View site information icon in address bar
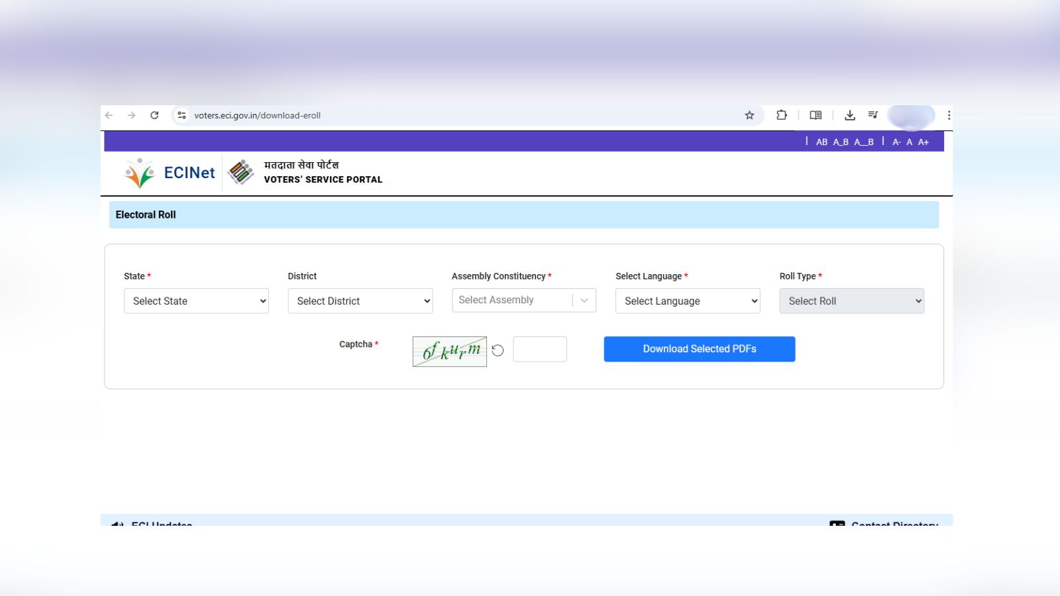The image size is (1060, 596). tap(182, 115)
